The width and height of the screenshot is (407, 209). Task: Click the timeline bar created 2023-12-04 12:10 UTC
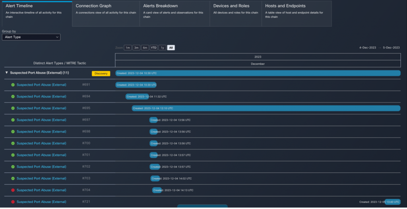point(266,108)
